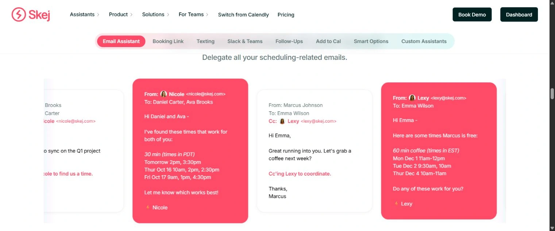Click the Switch from Calendly link
555x231 pixels.
pos(243,15)
